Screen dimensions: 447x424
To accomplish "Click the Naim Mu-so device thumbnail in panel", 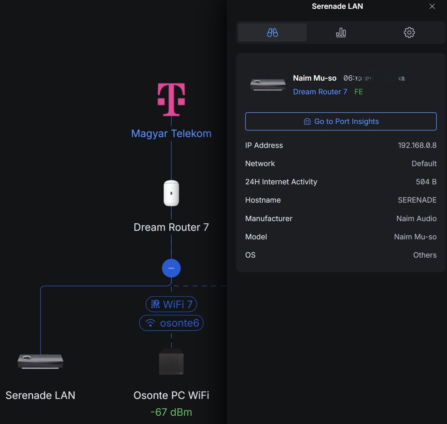I will (x=268, y=85).
